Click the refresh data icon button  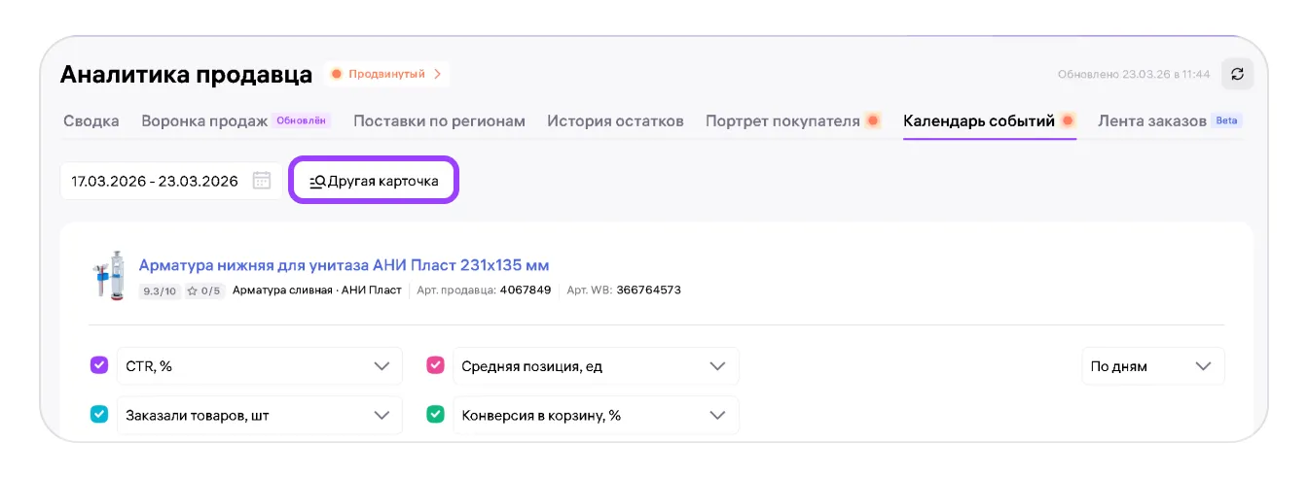pyautogui.click(x=1237, y=74)
